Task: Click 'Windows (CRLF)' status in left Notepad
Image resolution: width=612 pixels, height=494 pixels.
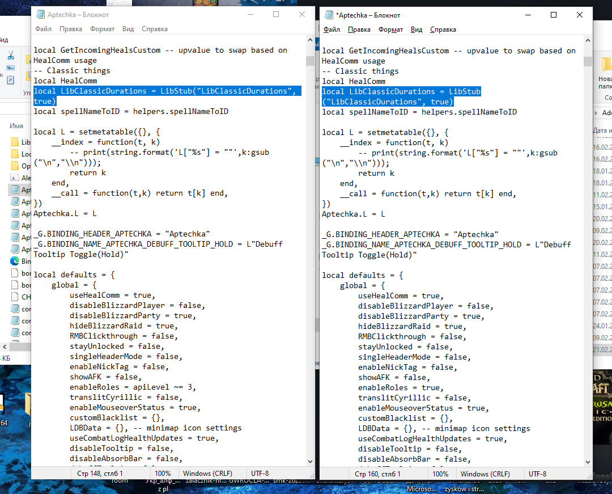Action: [207, 474]
